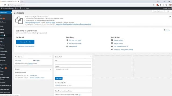The height and width of the screenshot is (96, 172).
Task: Open the comments bubble icon in admin bar
Action: (x=20, y=8)
